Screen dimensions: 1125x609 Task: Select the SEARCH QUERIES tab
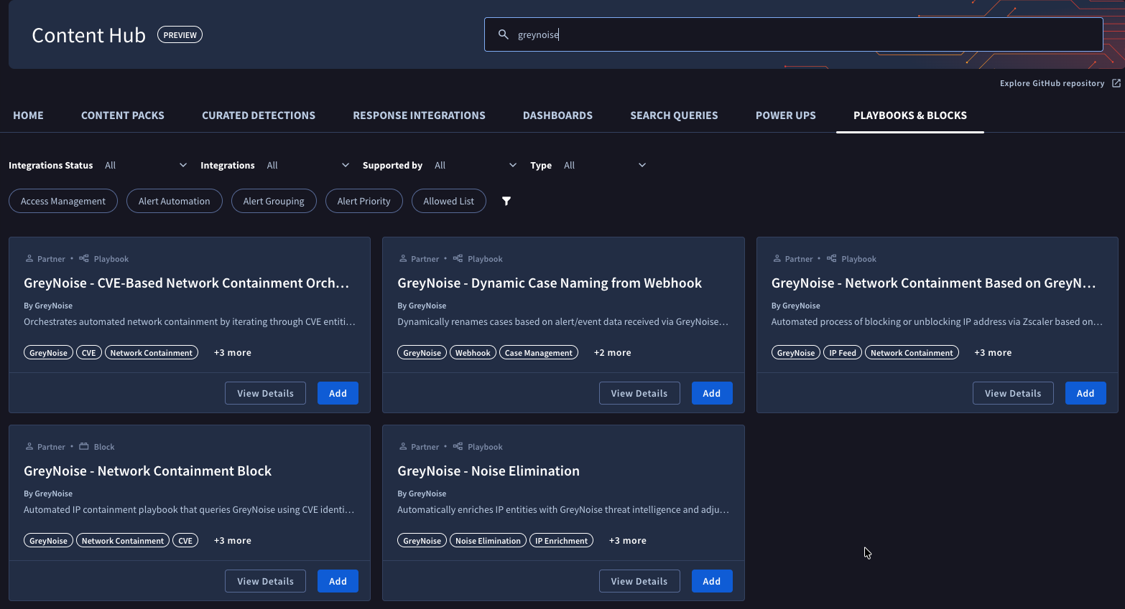pos(675,115)
